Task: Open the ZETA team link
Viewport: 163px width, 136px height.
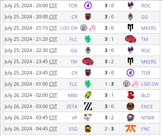Action: point(72,107)
